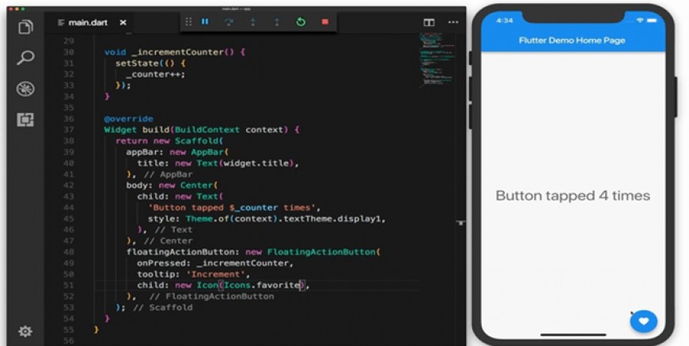689x346 pixels.
Task: Open the Debug view bug icon
Action: pos(25,89)
